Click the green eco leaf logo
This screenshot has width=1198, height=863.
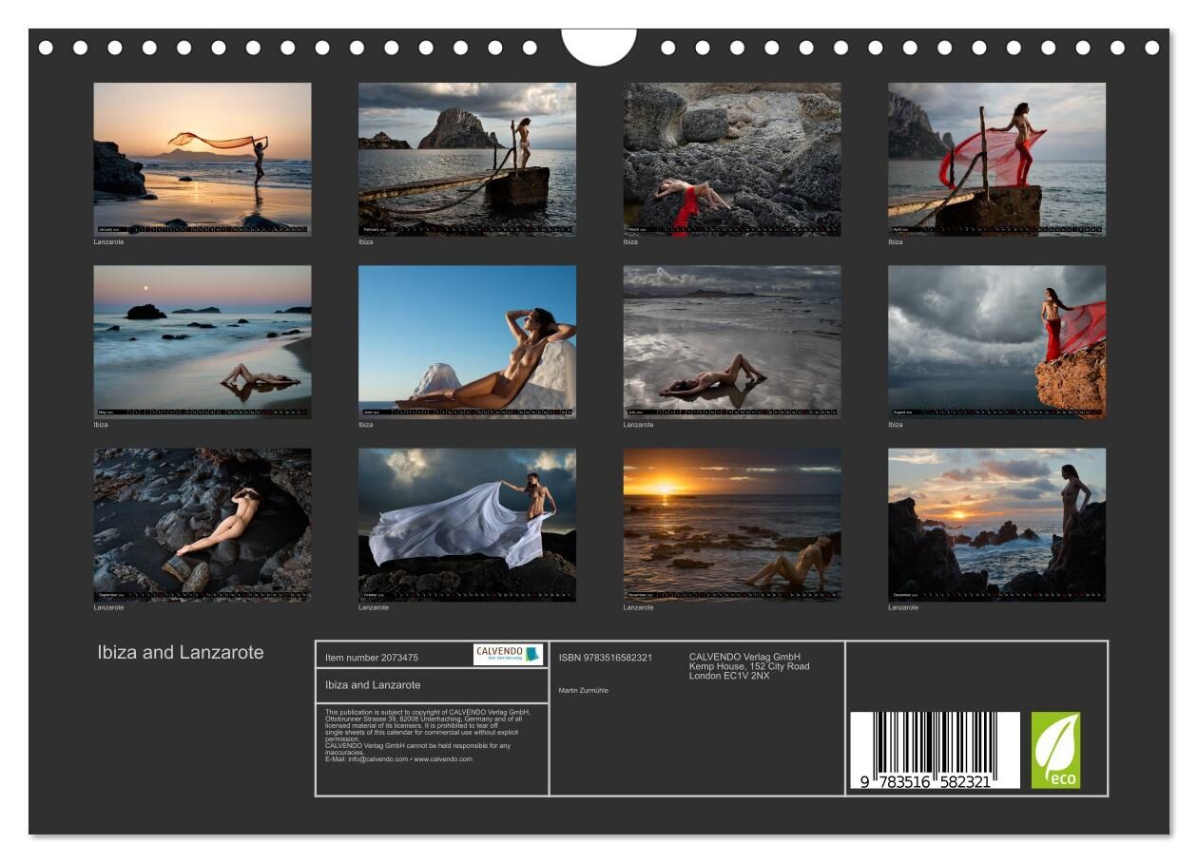click(x=1055, y=750)
